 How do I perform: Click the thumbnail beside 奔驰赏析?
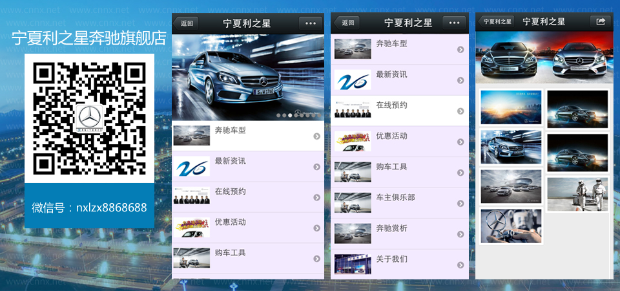(353, 233)
